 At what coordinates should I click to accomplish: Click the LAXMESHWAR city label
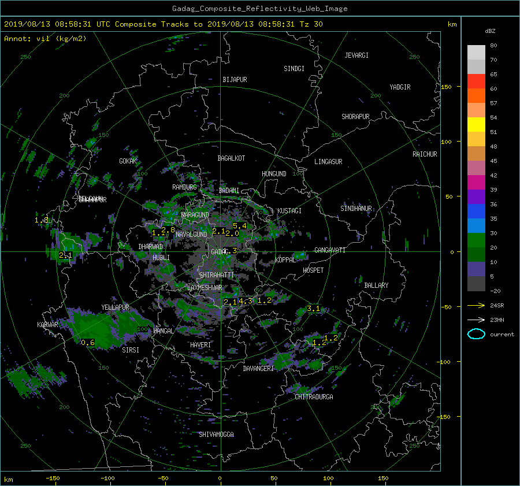205,288
